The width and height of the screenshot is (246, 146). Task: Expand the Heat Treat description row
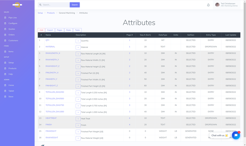78,119
